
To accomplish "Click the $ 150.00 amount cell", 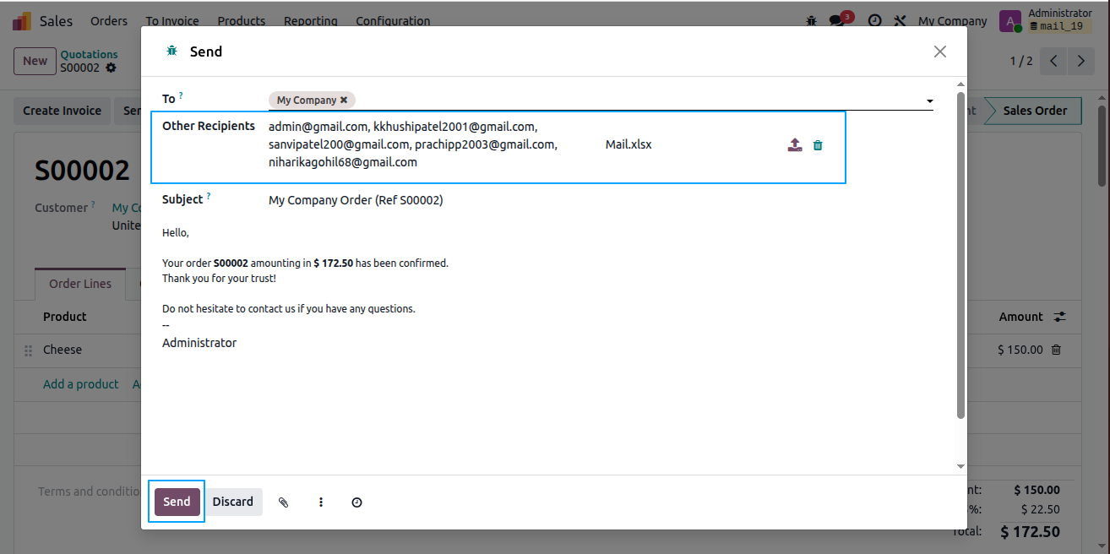I will tap(1020, 350).
